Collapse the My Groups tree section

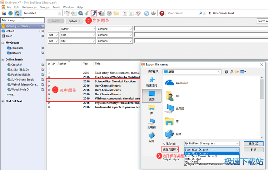(3, 43)
